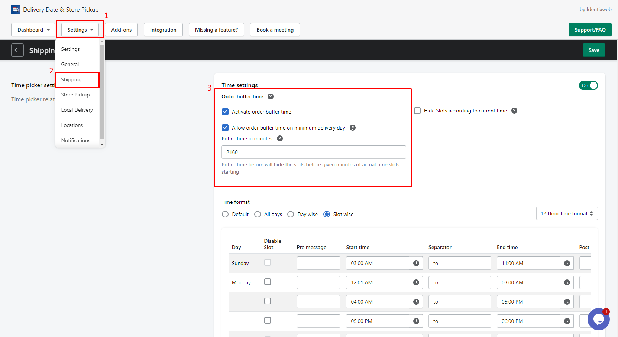Image resolution: width=618 pixels, height=337 pixels.
Task: Expand the Dashboard dropdown
Action: click(x=33, y=30)
